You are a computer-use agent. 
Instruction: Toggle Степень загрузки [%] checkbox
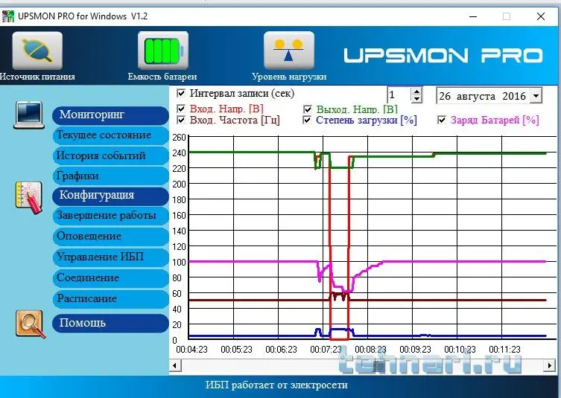tap(307, 120)
